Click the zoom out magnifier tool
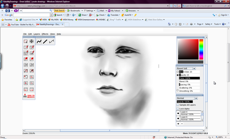 click(32, 83)
